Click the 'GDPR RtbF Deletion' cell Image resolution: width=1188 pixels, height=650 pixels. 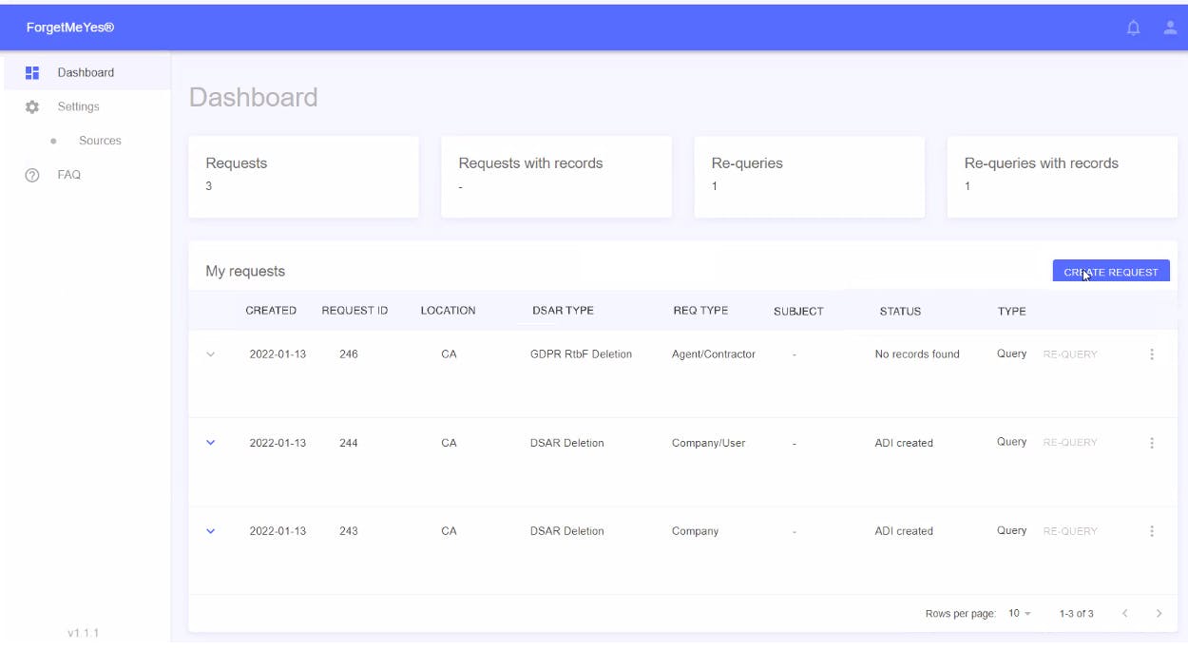581,354
